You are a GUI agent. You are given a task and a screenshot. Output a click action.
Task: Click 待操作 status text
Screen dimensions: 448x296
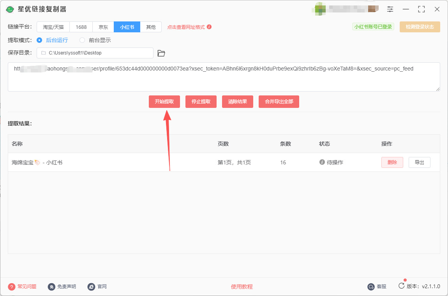pos(335,162)
